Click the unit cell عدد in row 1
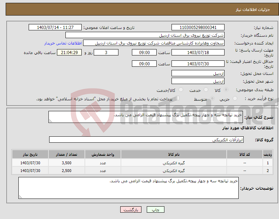 [x=103, y=163]
